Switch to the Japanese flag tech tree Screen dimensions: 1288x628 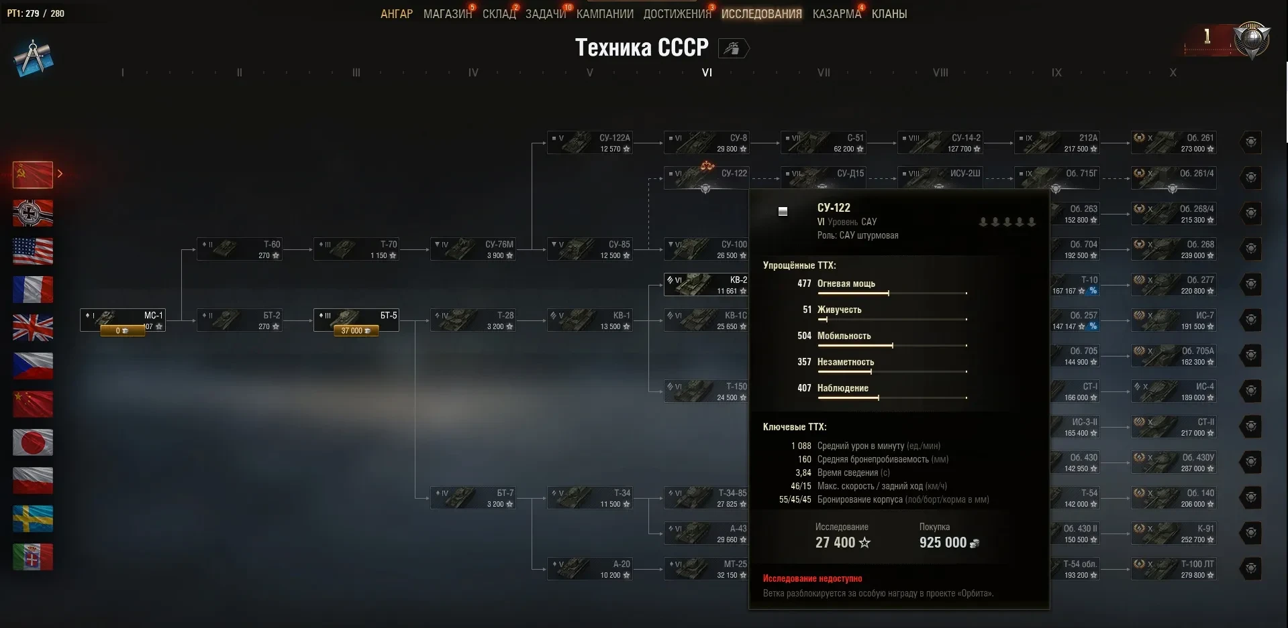pyautogui.click(x=33, y=442)
